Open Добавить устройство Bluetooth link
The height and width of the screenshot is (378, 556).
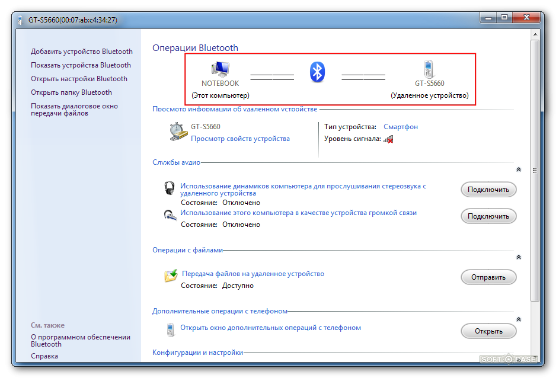click(82, 52)
